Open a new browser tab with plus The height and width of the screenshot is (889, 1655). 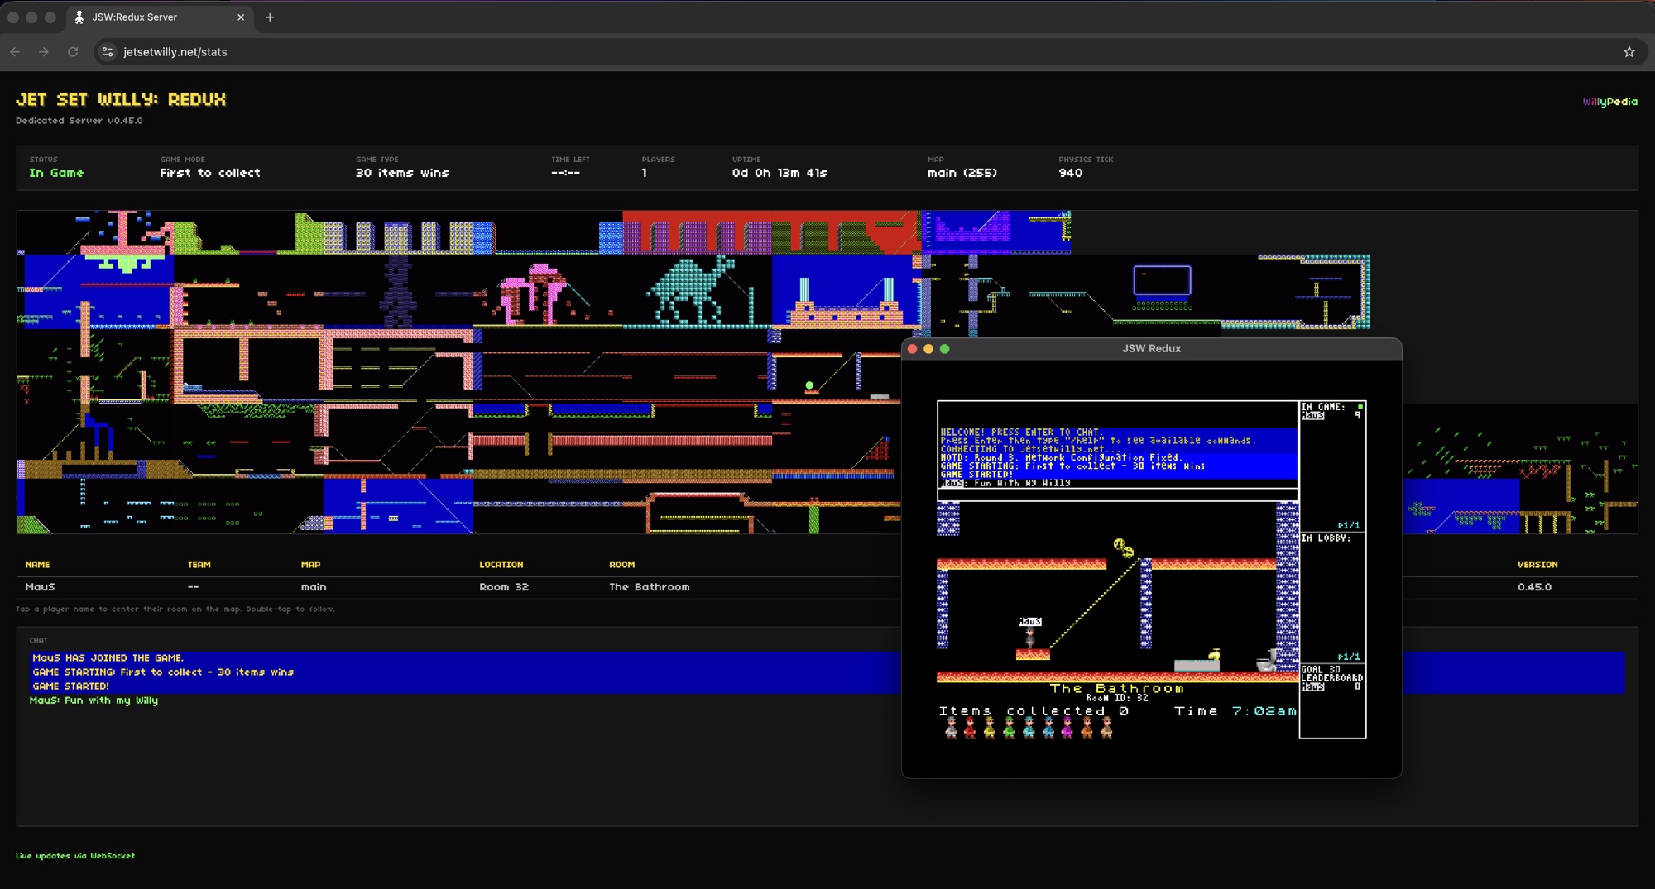point(270,17)
